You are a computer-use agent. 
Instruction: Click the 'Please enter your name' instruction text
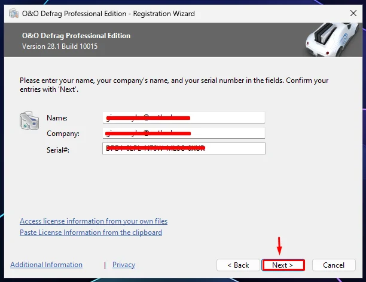click(174, 85)
